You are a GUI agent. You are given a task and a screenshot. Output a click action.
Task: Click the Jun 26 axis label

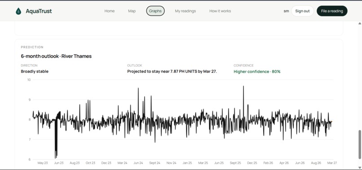point(300,163)
